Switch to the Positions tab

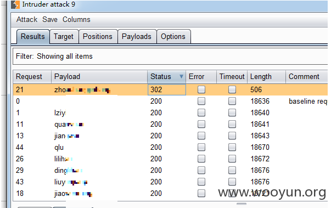point(98,36)
